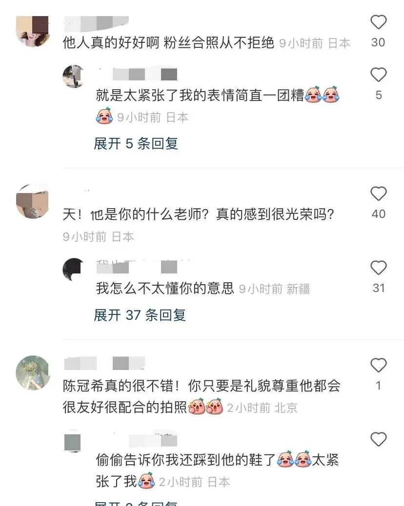Open the dark avatar of the 新疆 replier

73,270
